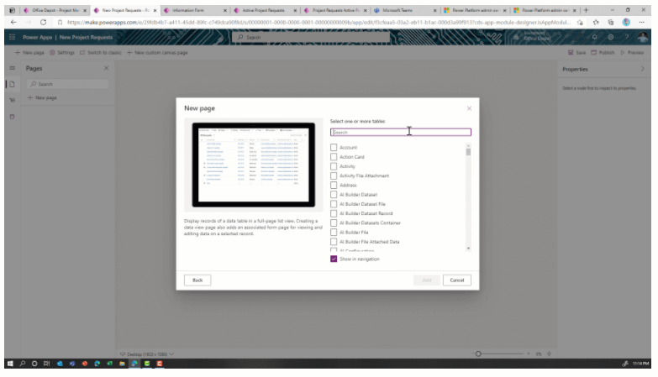The image size is (658, 377).
Task: Uncheck Show in navigation
Action: (334, 259)
